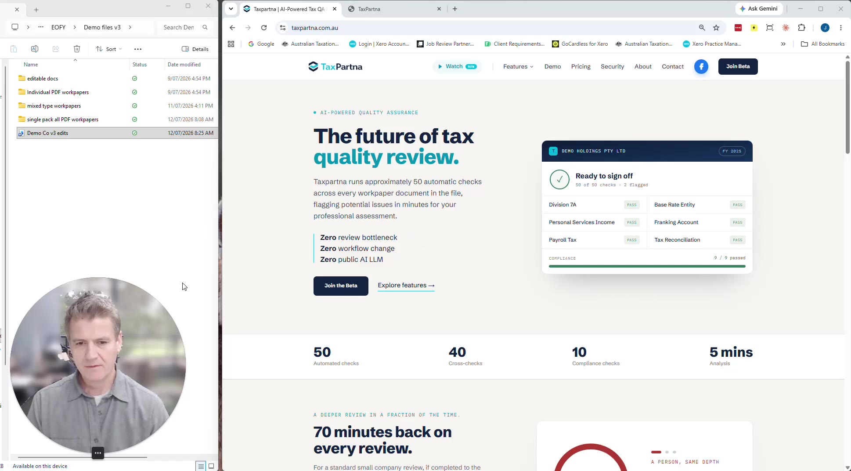Open a new Chrome tab
Screen dimensions: 851x471
(455, 9)
